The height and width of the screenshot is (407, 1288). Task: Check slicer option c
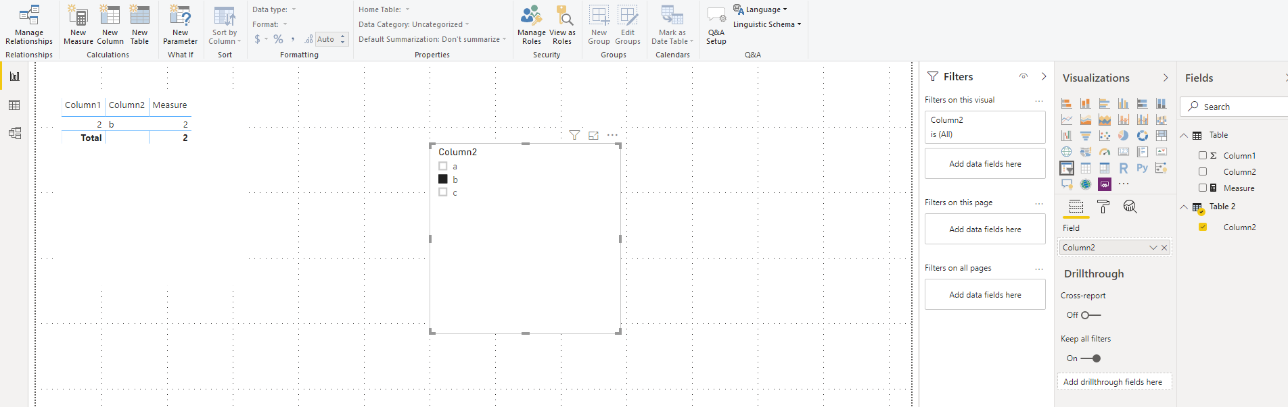pyautogui.click(x=443, y=192)
